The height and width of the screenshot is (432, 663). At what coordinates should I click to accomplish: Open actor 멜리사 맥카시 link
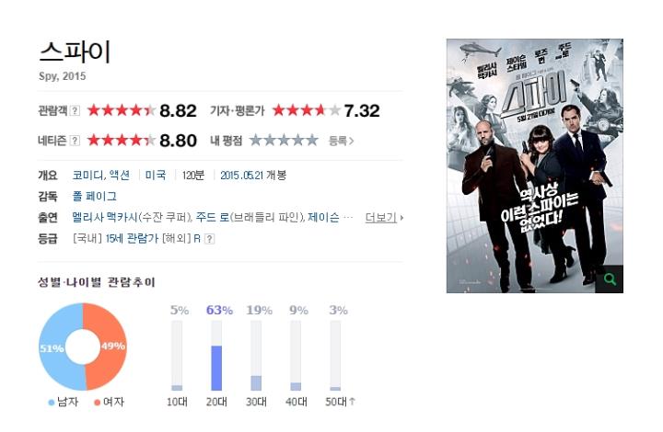105,218
